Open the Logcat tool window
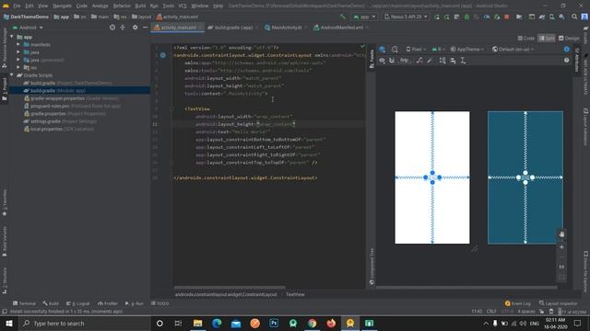 pos(77,303)
